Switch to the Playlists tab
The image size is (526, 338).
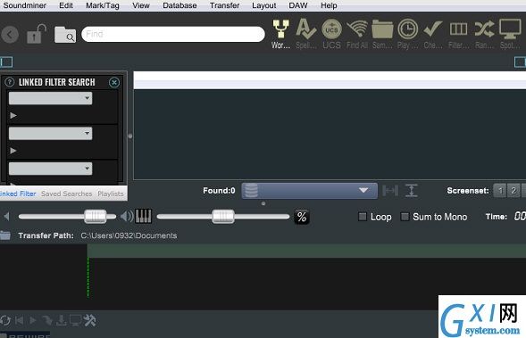click(x=111, y=194)
